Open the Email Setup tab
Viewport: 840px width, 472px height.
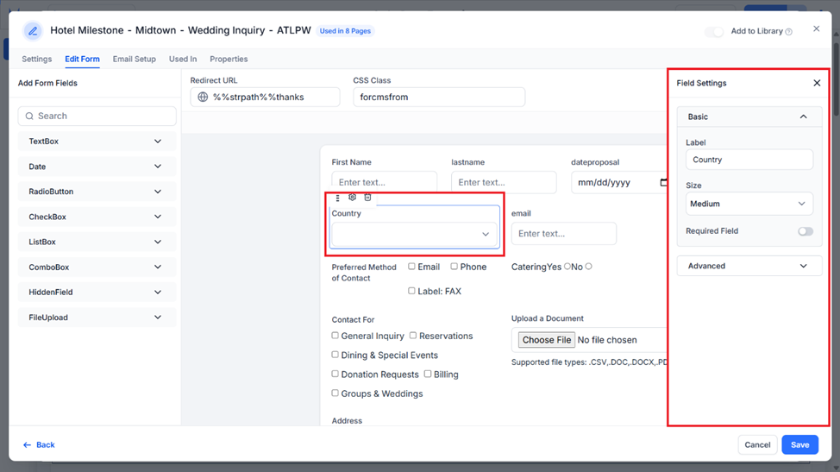pos(134,59)
